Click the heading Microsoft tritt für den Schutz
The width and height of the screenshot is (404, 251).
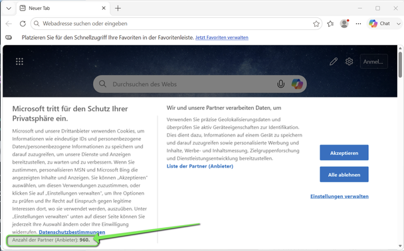click(x=70, y=113)
